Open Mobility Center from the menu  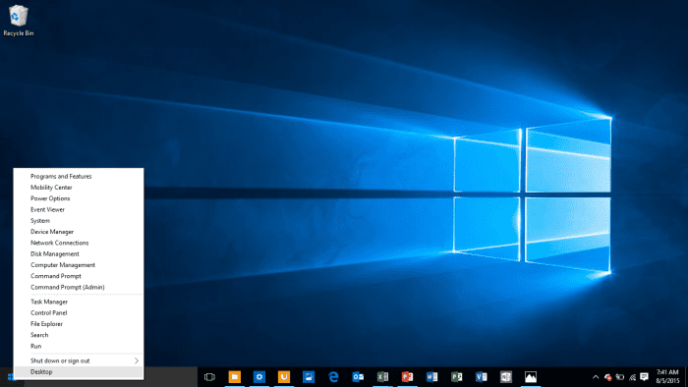[x=79, y=188]
